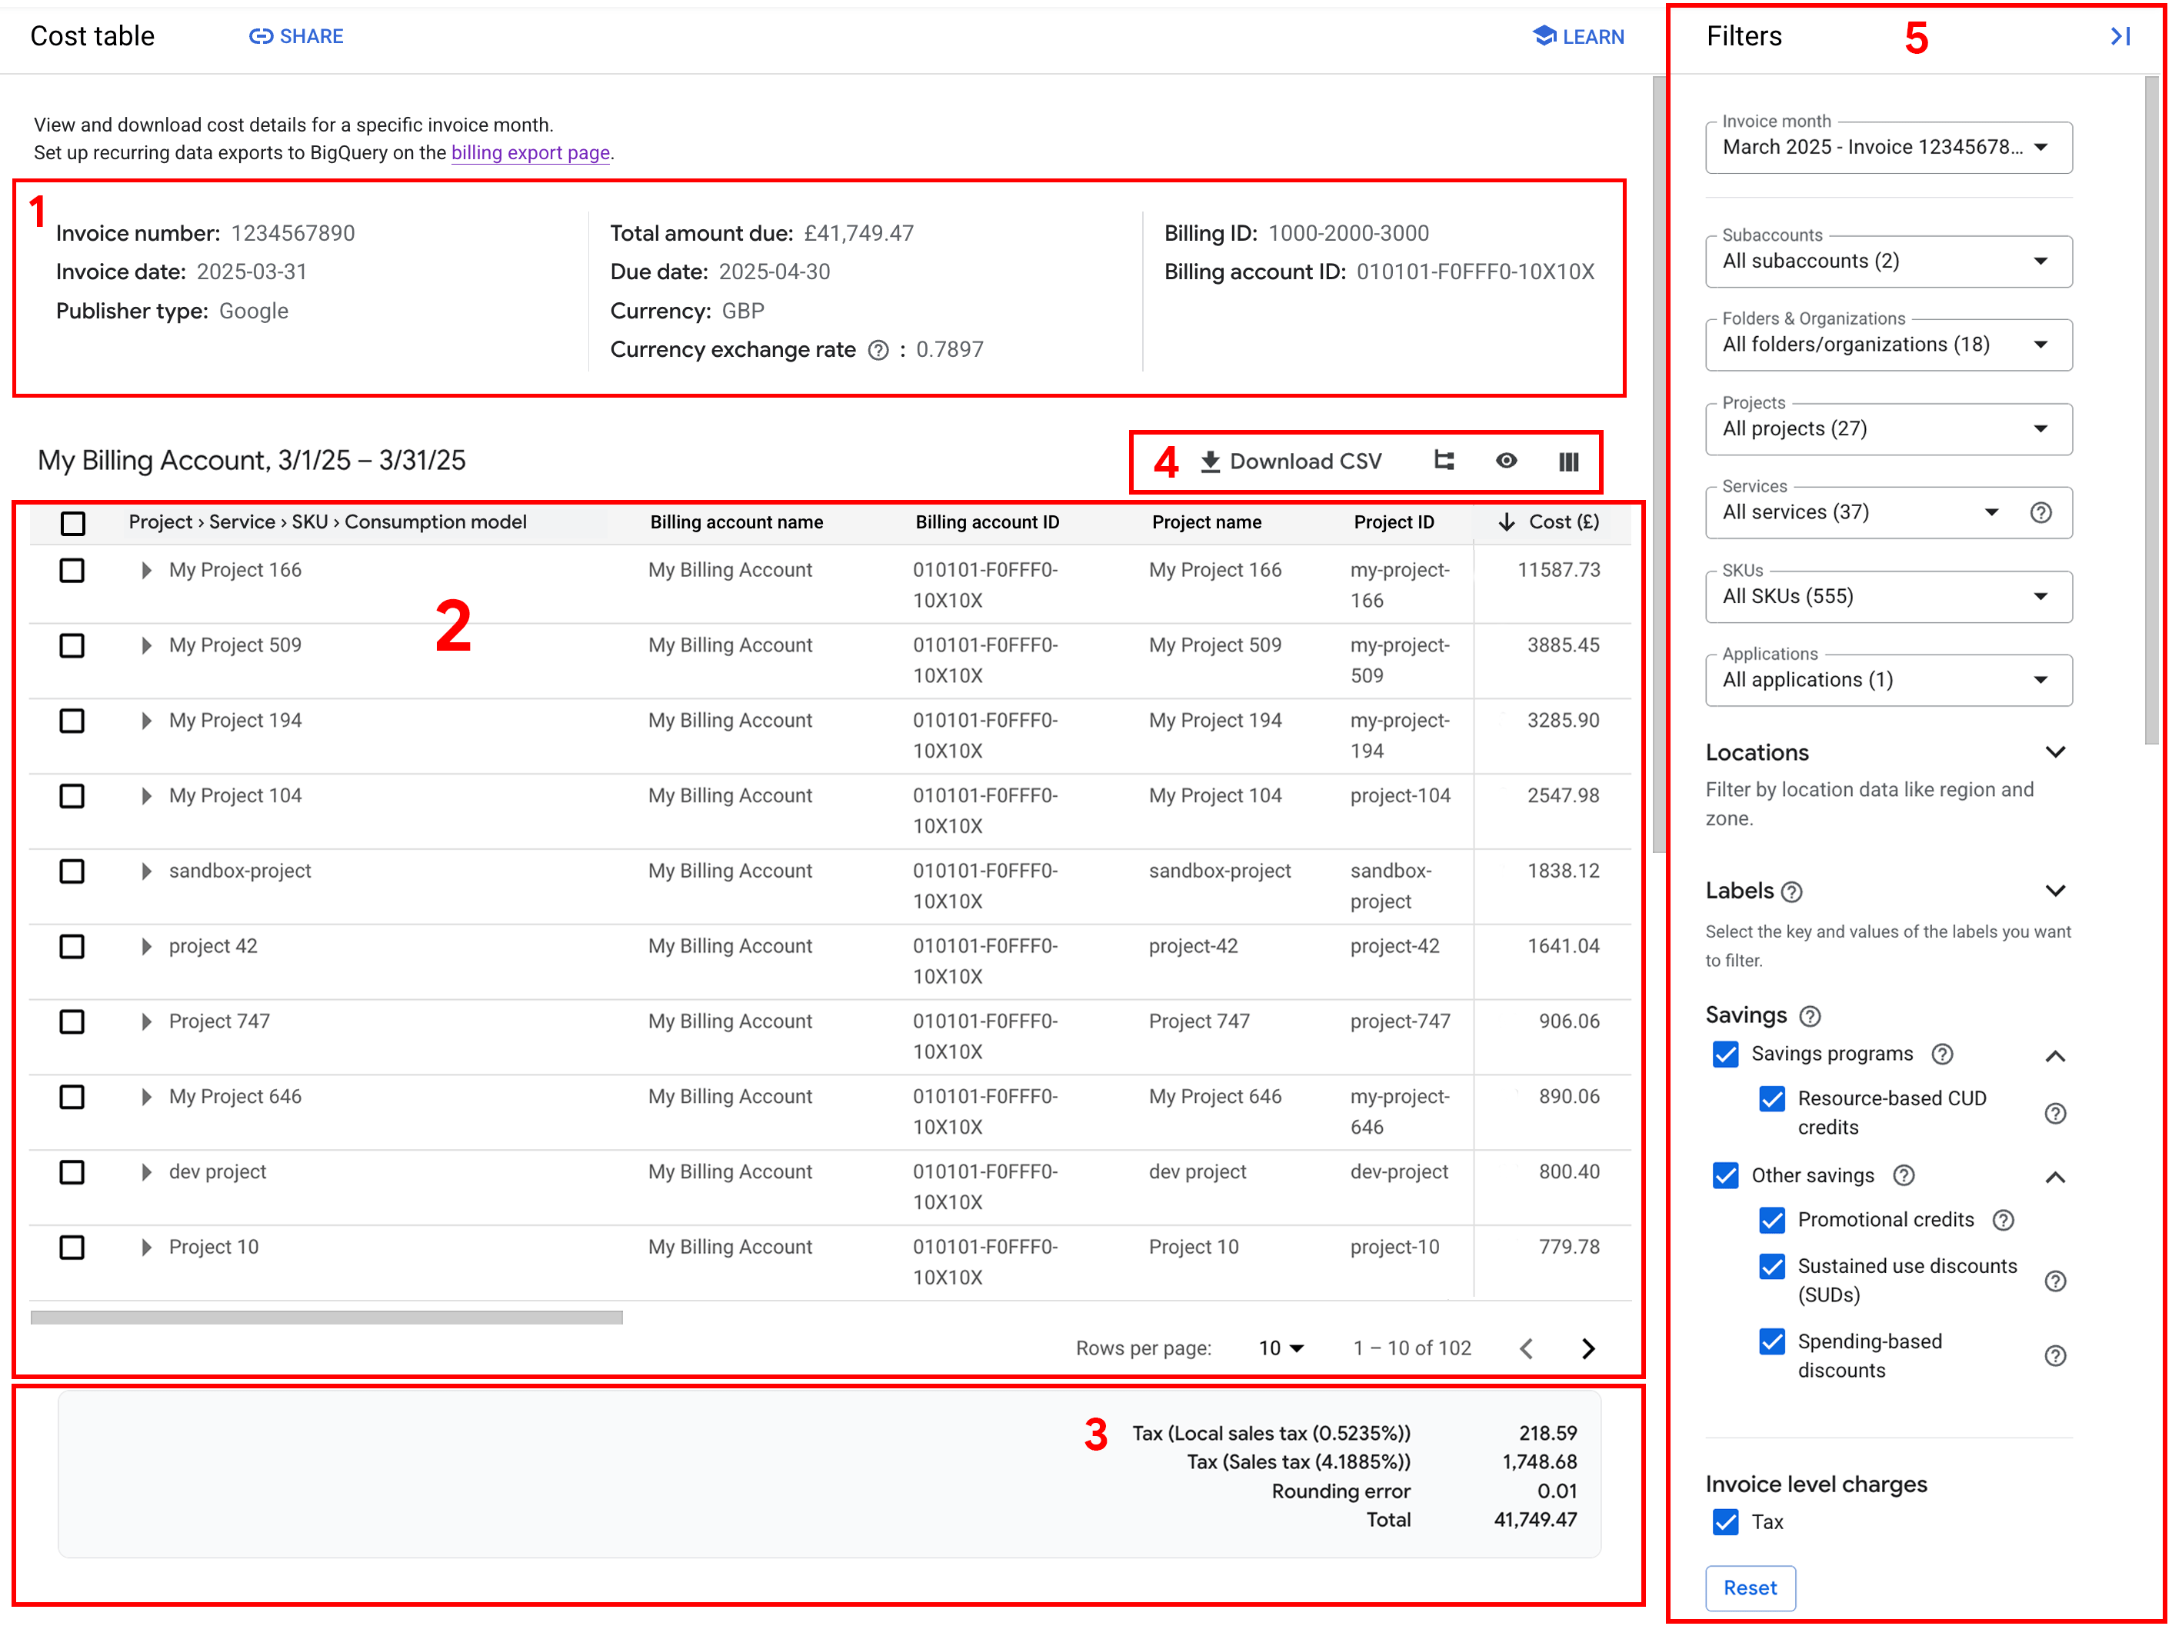Open the billing export page link
2172x1626 pixels.
(530, 152)
